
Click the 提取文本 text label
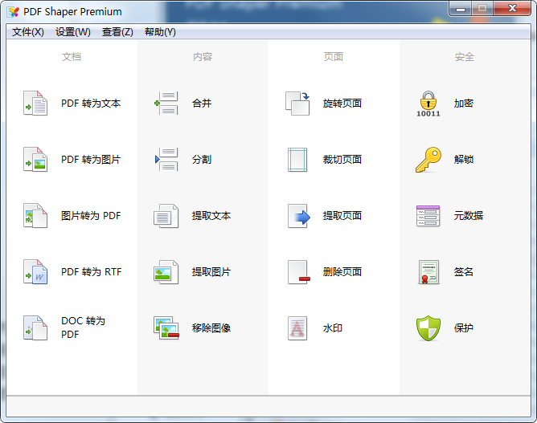(211, 216)
